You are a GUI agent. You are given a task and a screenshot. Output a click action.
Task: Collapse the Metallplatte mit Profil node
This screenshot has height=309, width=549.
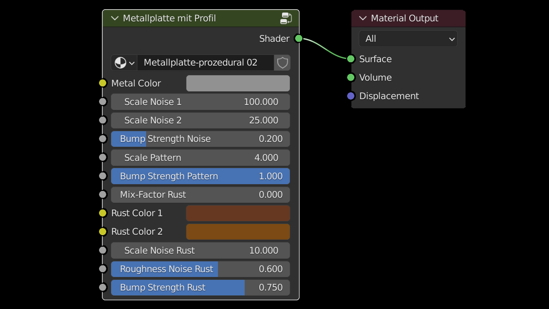(x=115, y=18)
